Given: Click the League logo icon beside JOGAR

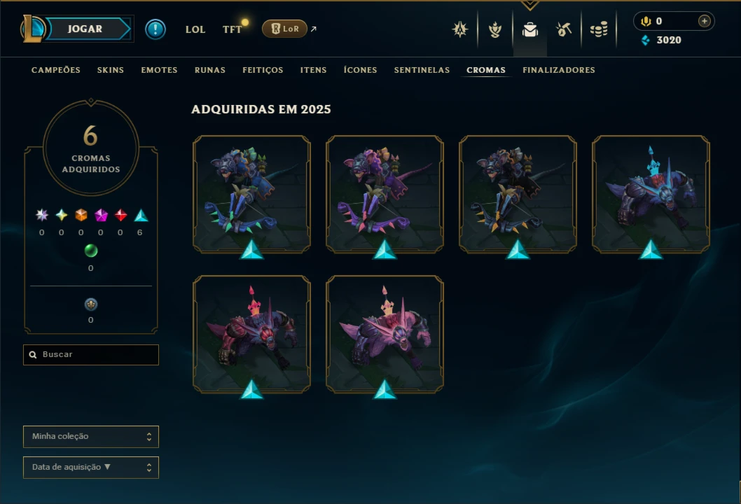Looking at the screenshot, I should coord(32,29).
